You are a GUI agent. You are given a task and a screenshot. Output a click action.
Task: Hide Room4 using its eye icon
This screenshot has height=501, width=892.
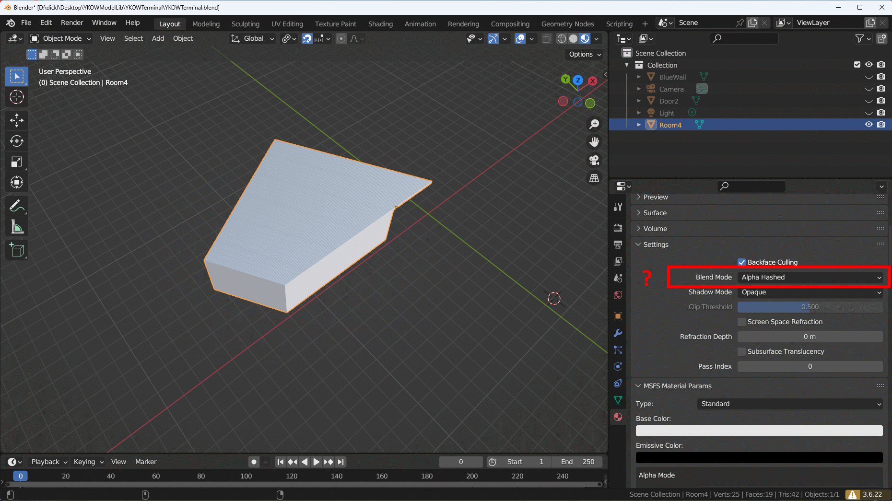[x=869, y=125]
